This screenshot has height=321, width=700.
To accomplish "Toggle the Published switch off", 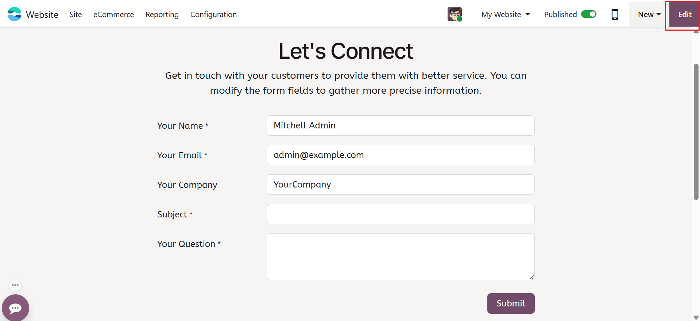I will (588, 14).
